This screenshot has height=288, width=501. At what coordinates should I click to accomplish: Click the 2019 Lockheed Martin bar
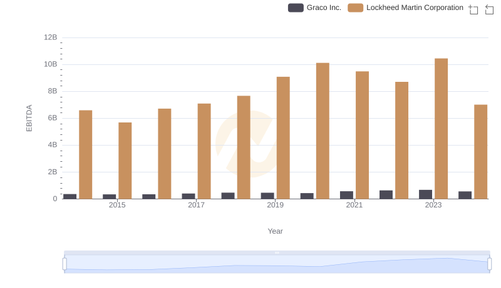click(283, 138)
